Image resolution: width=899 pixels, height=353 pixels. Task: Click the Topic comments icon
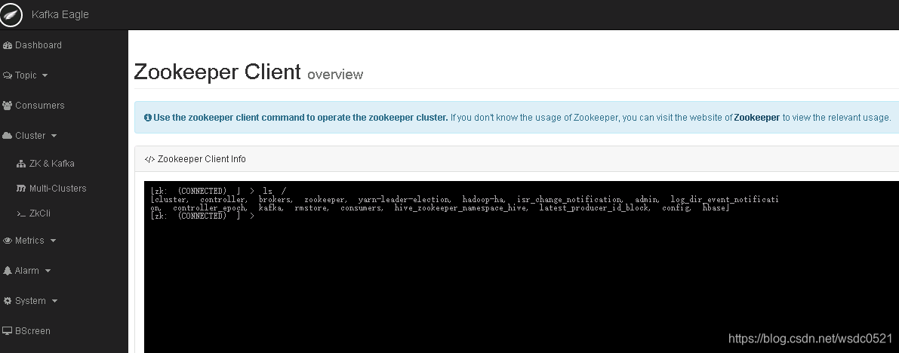pos(8,75)
